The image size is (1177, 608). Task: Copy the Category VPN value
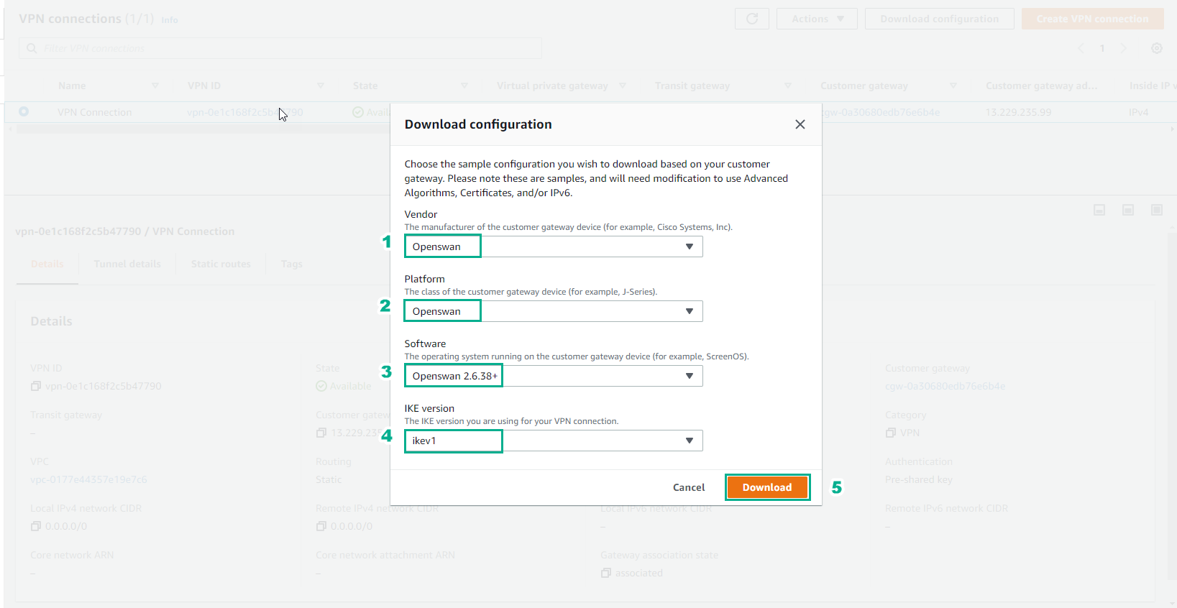coord(891,433)
